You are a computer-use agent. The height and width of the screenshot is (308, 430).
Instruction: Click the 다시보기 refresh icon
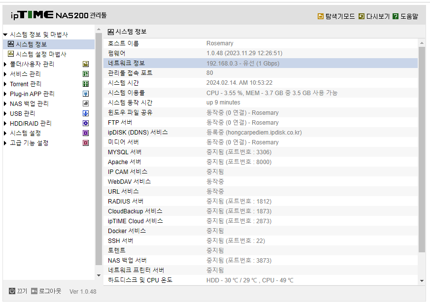(362, 16)
